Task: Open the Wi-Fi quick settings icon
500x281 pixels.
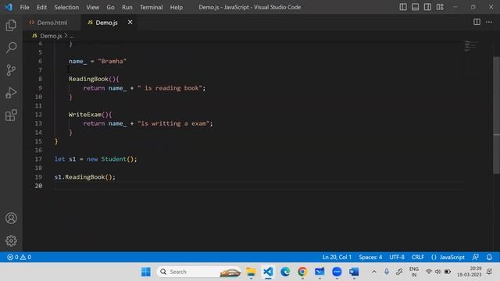Action: [x=429, y=272]
